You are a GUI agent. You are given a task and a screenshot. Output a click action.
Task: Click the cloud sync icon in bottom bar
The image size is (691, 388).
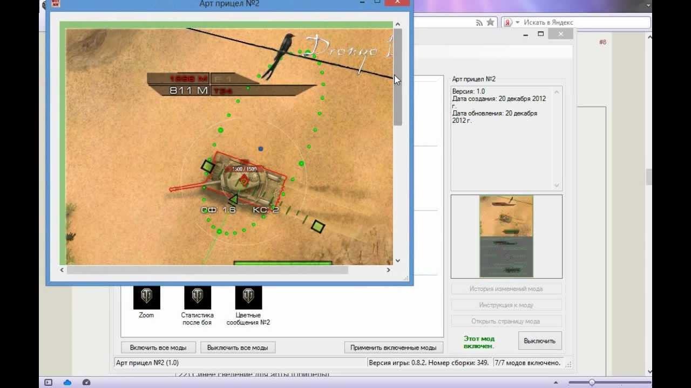coord(67,382)
